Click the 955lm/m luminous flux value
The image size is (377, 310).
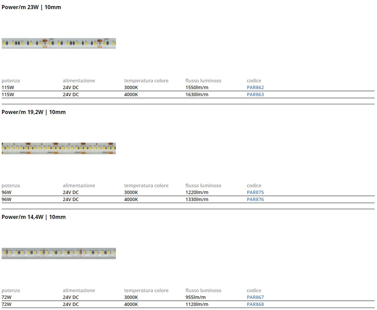tap(195, 297)
